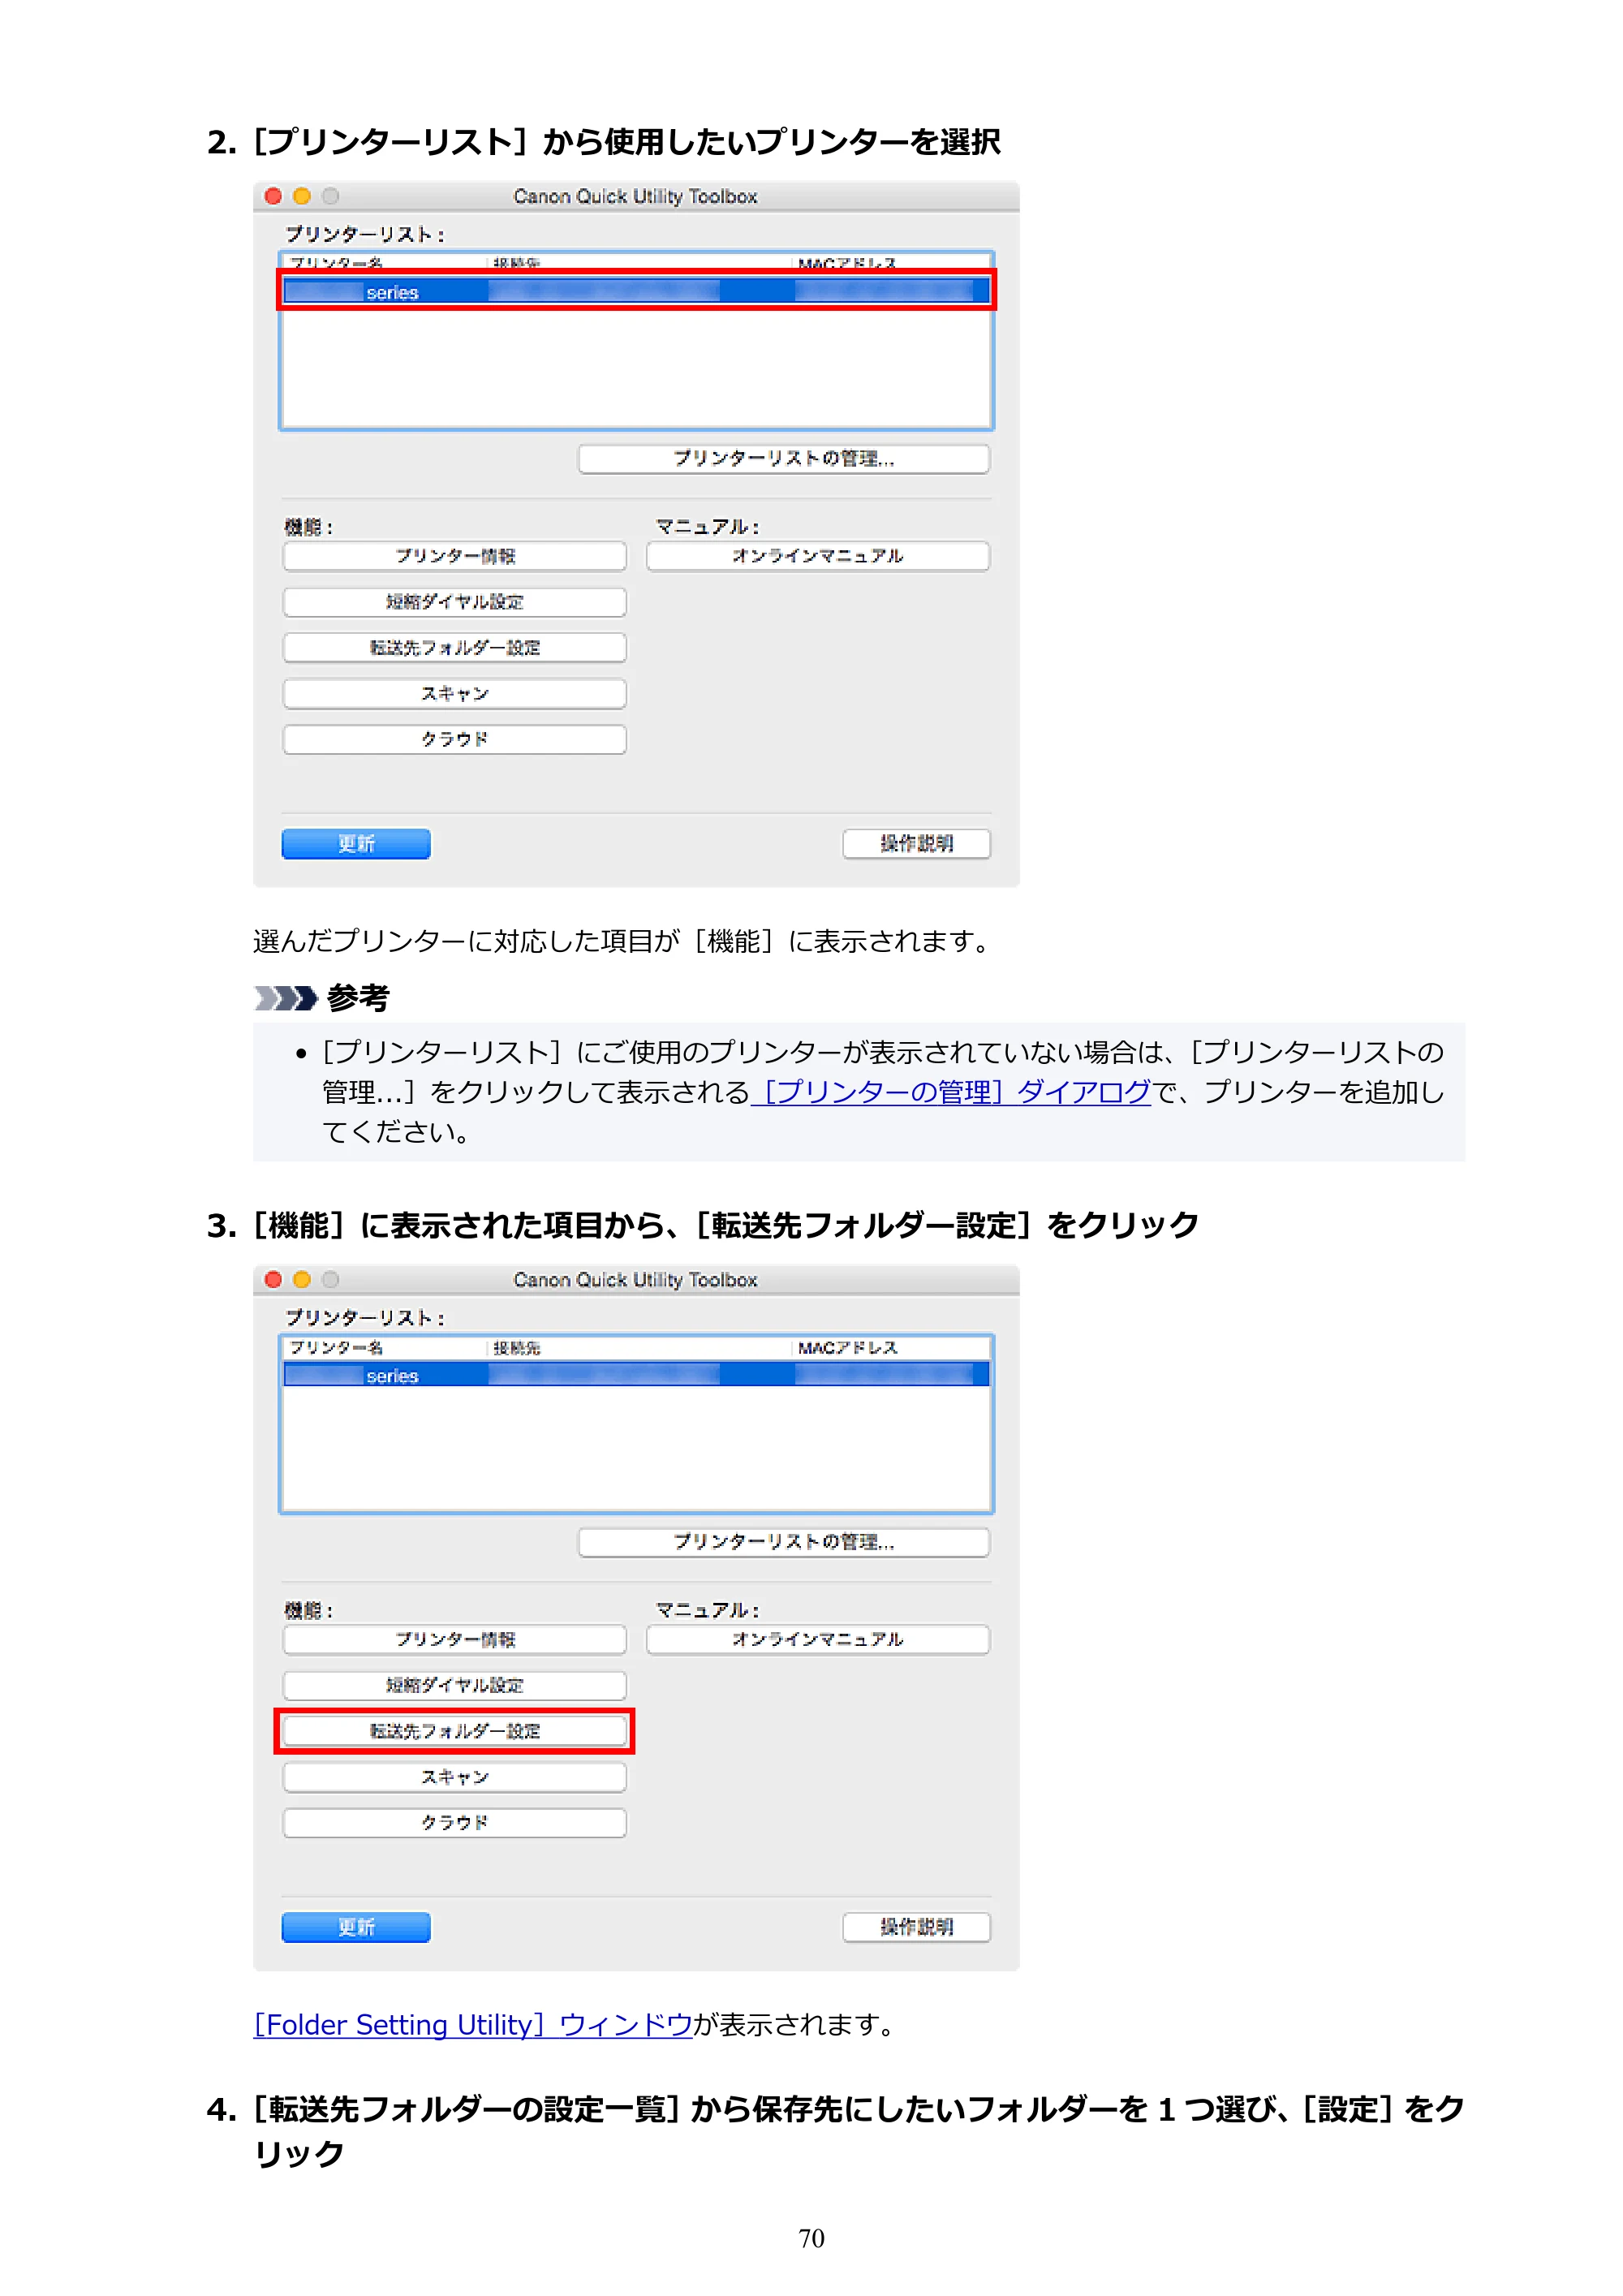Click the blue 更新 button in upper window

click(x=356, y=844)
